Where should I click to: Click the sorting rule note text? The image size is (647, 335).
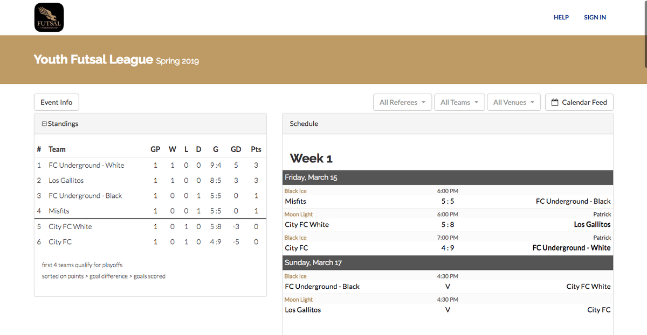[x=104, y=276]
